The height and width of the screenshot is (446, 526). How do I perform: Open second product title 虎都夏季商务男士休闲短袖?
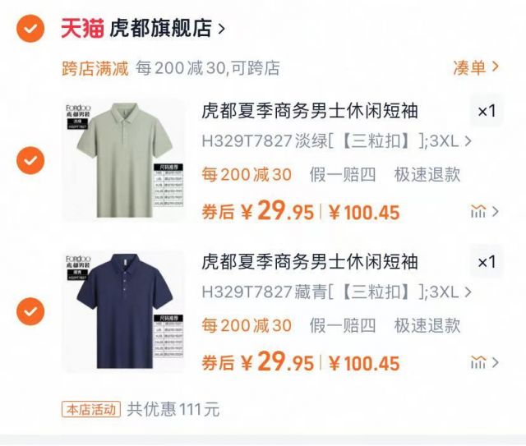tap(310, 262)
